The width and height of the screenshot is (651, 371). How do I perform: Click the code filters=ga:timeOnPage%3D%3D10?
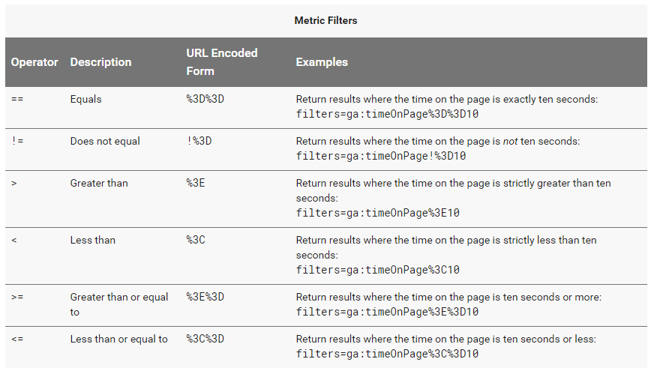coord(387,114)
